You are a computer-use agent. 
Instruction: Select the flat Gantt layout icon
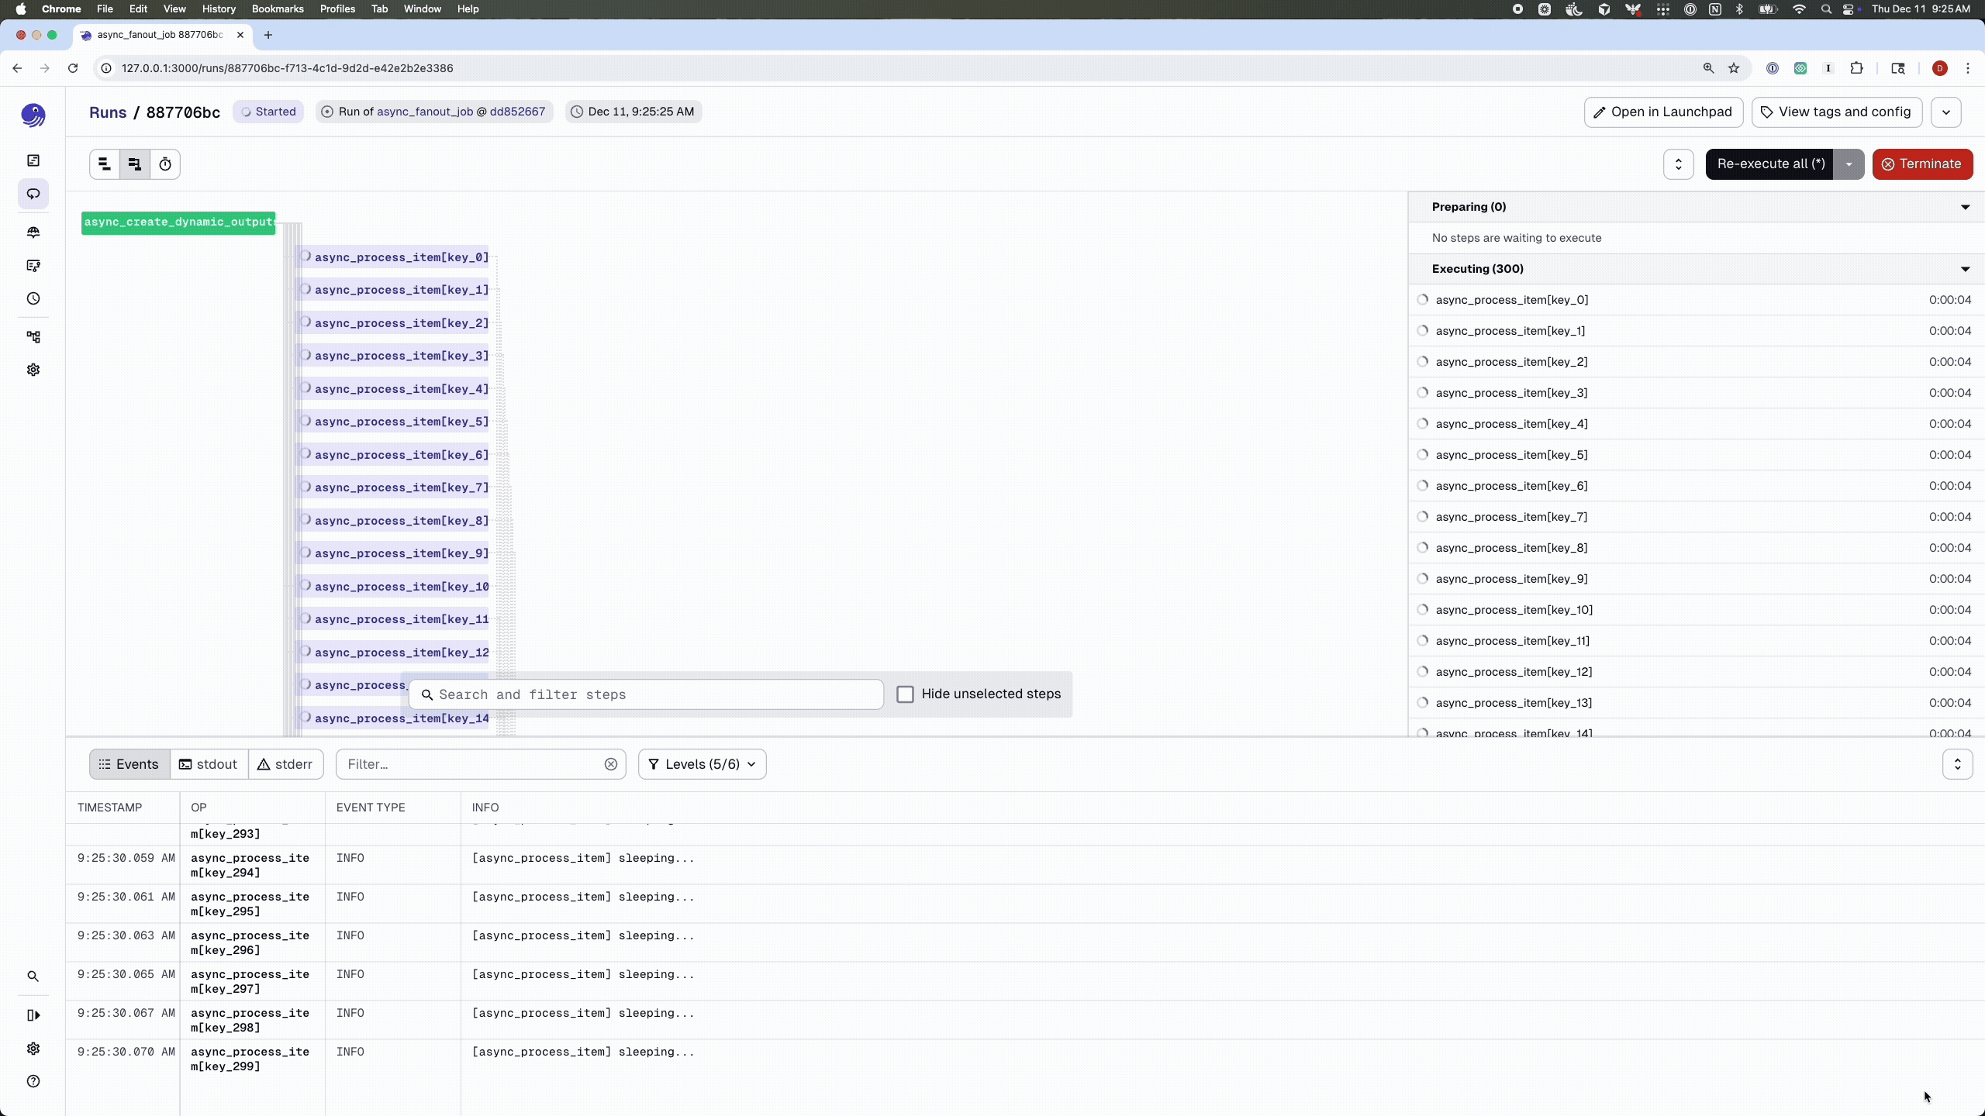point(105,164)
